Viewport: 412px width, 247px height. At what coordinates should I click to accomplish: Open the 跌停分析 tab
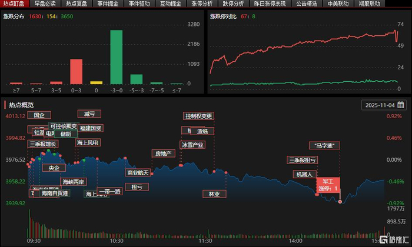233,4
